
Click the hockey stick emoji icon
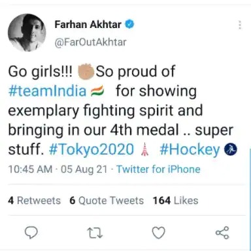click(231, 150)
